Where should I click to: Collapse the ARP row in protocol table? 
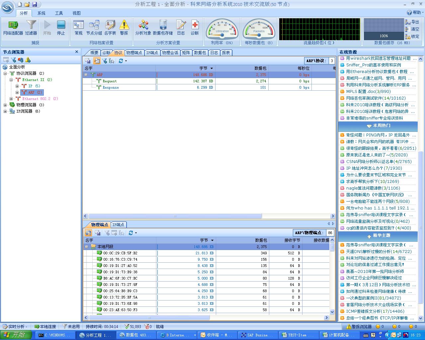coord(86,75)
